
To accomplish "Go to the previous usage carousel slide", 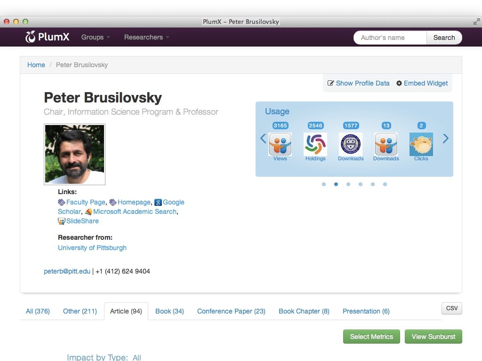I will [263, 139].
